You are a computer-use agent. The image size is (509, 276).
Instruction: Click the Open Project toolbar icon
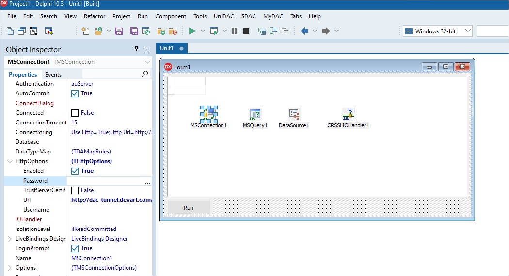coord(146,31)
